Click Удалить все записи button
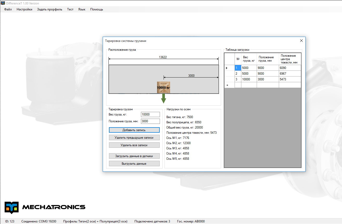 [x=134, y=145]
